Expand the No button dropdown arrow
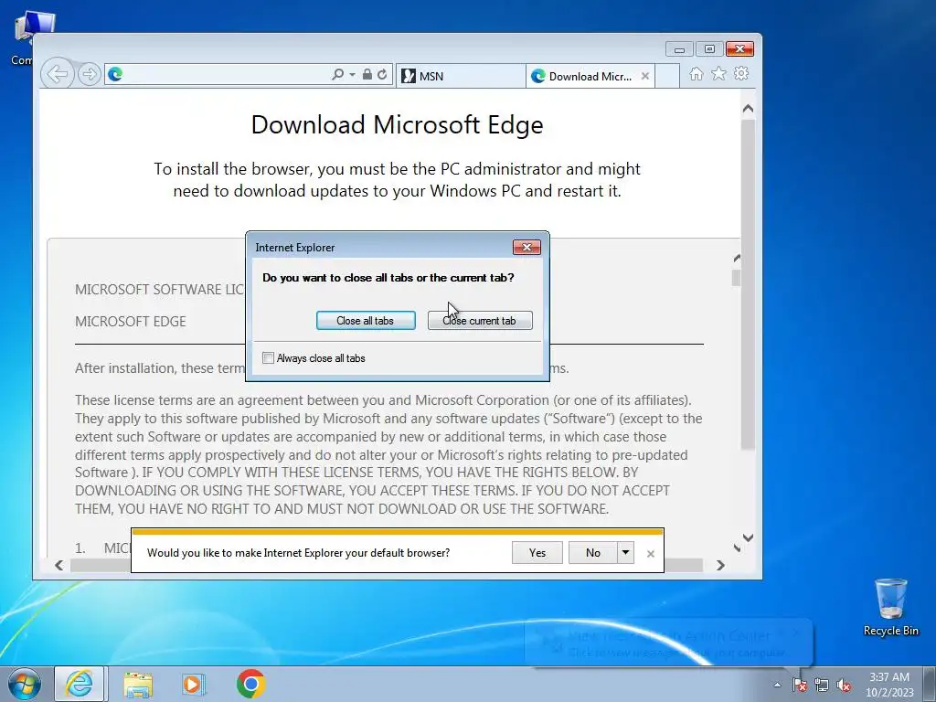Image resolution: width=936 pixels, height=702 pixels. (x=625, y=553)
